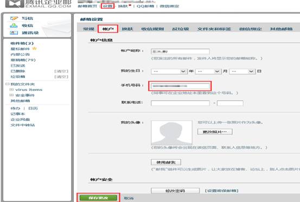This screenshot has height=202, width=300.
Task: Open the 收件箱(2) inbox folder
Action: click(x=22, y=43)
